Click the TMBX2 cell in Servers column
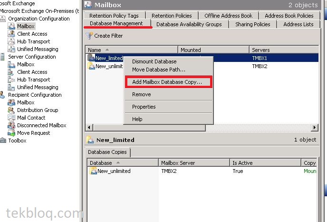The height and width of the screenshot is (222, 327). (x=260, y=66)
